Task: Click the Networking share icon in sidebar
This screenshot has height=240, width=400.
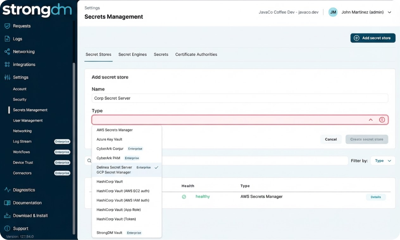Action: pos(7,52)
